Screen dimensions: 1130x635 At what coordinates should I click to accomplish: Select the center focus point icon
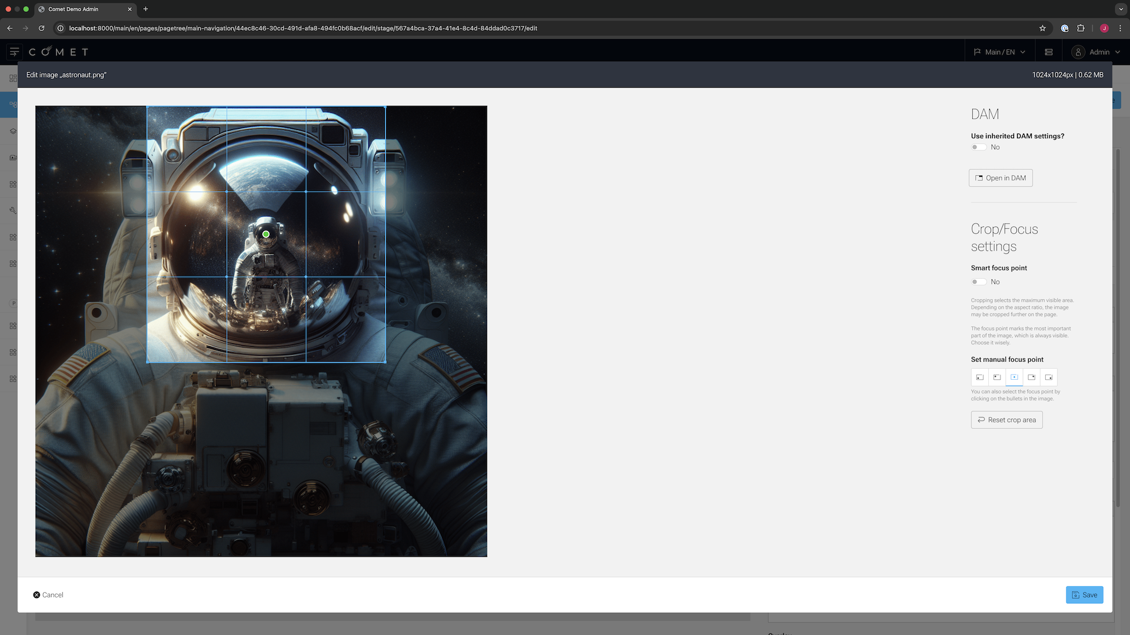1014,377
